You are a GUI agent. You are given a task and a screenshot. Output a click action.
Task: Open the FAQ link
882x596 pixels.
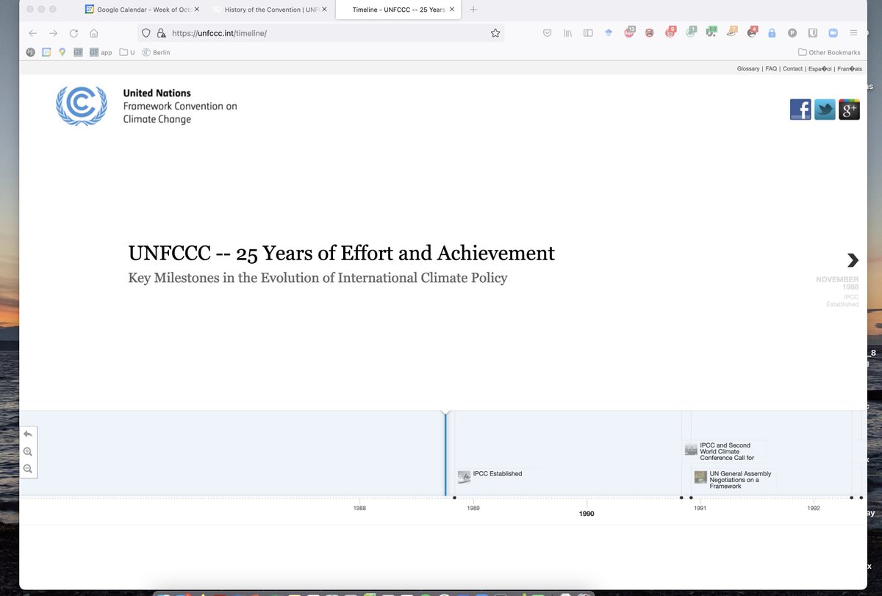coord(771,68)
